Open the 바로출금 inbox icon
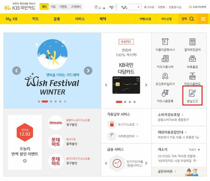 coord(192,59)
